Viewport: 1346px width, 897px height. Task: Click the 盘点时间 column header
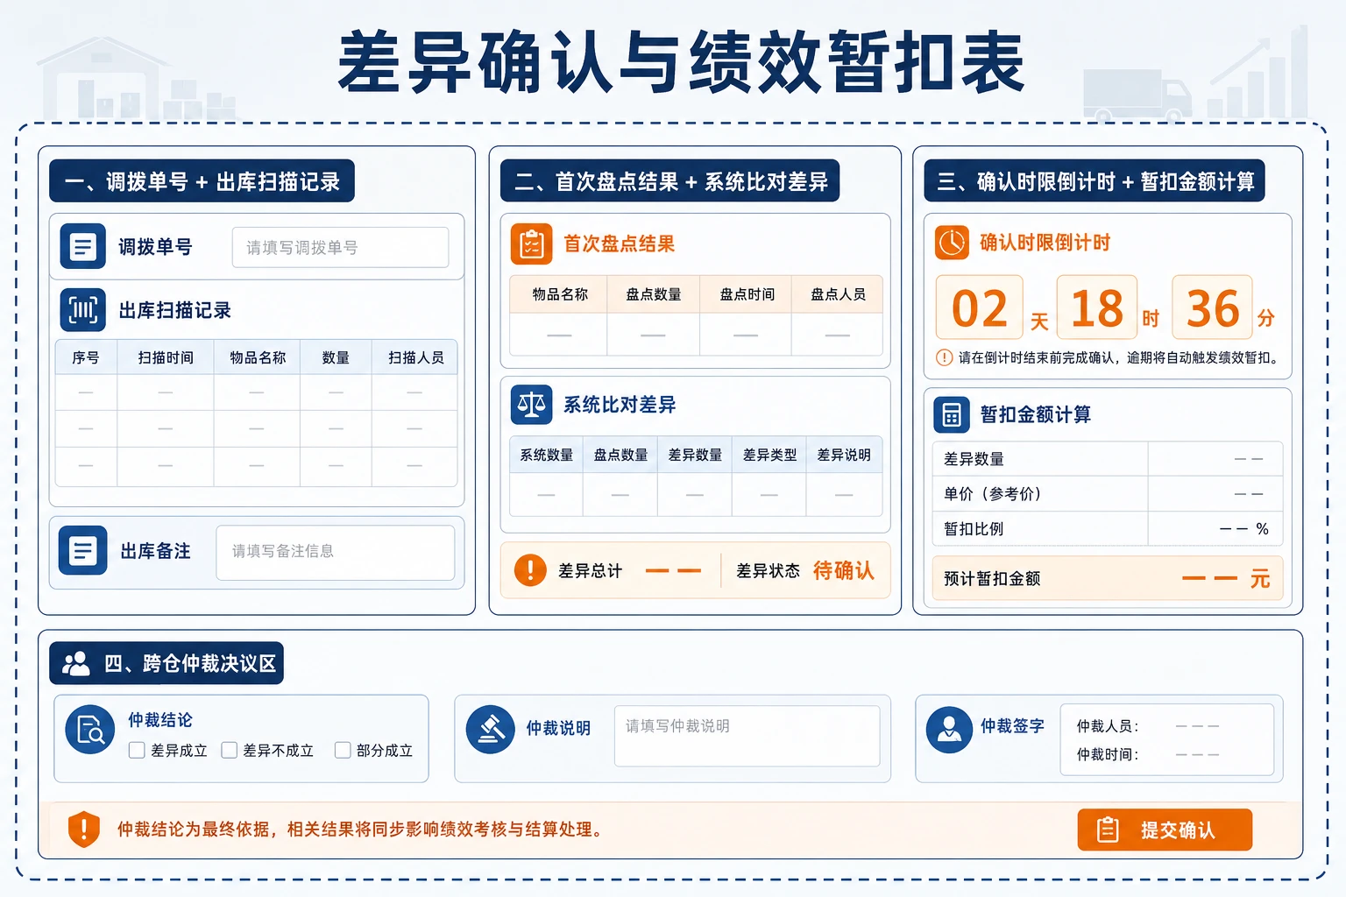tap(747, 294)
